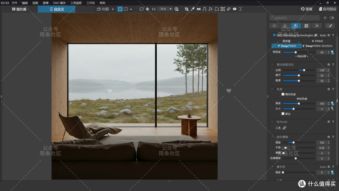The image size is (339, 191).
Task: Switch to the 照片库 tab
Action: 19,9
